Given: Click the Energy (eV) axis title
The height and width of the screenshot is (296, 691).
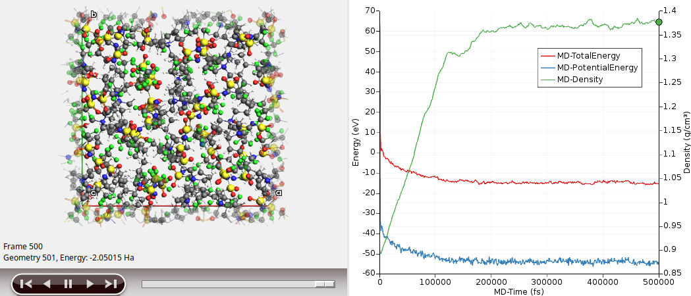Looking at the screenshot, I should pyautogui.click(x=356, y=139).
